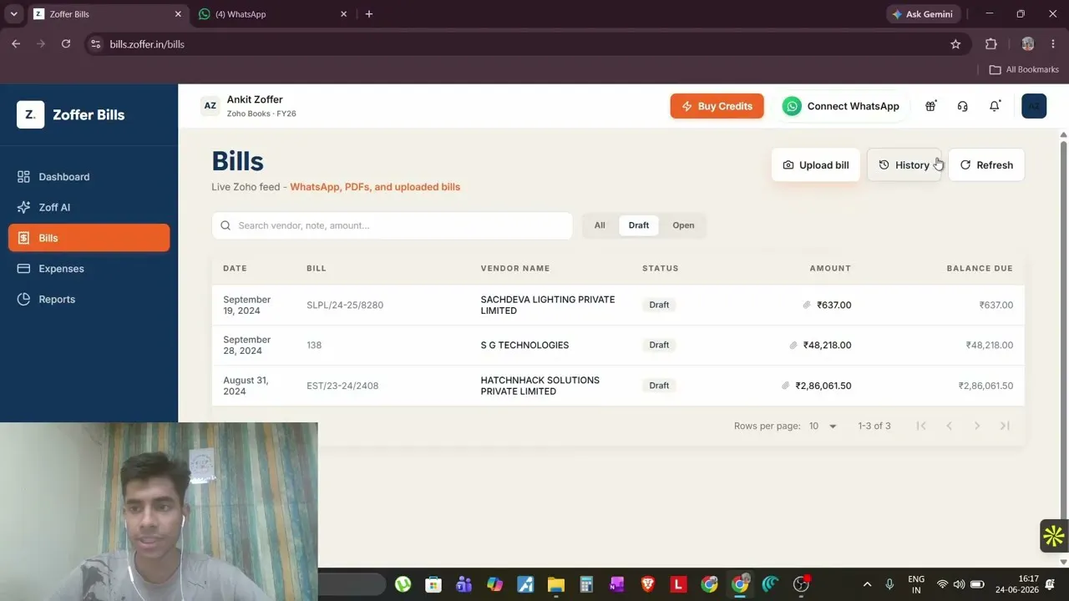1069x601 pixels.
Task: Open the tab search dropdown arrow
Action: (14, 14)
